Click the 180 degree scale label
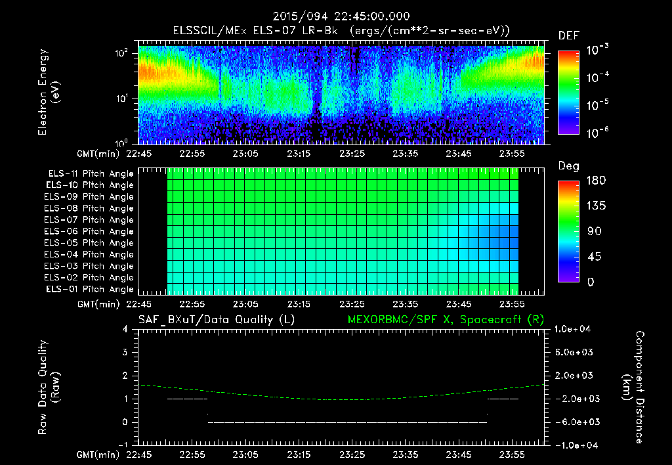The height and width of the screenshot is (465, 672). click(x=596, y=181)
